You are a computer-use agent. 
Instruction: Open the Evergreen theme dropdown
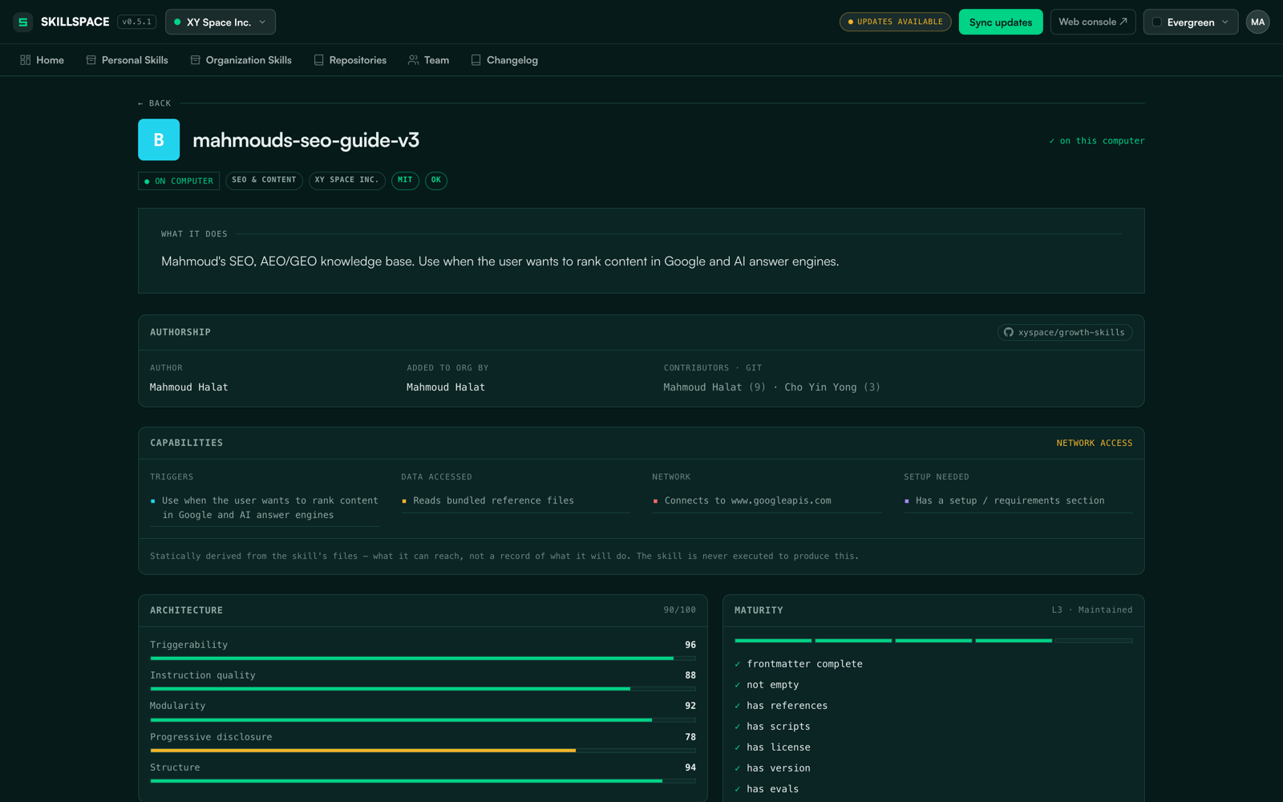pyautogui.click(x=1191, y=22)
